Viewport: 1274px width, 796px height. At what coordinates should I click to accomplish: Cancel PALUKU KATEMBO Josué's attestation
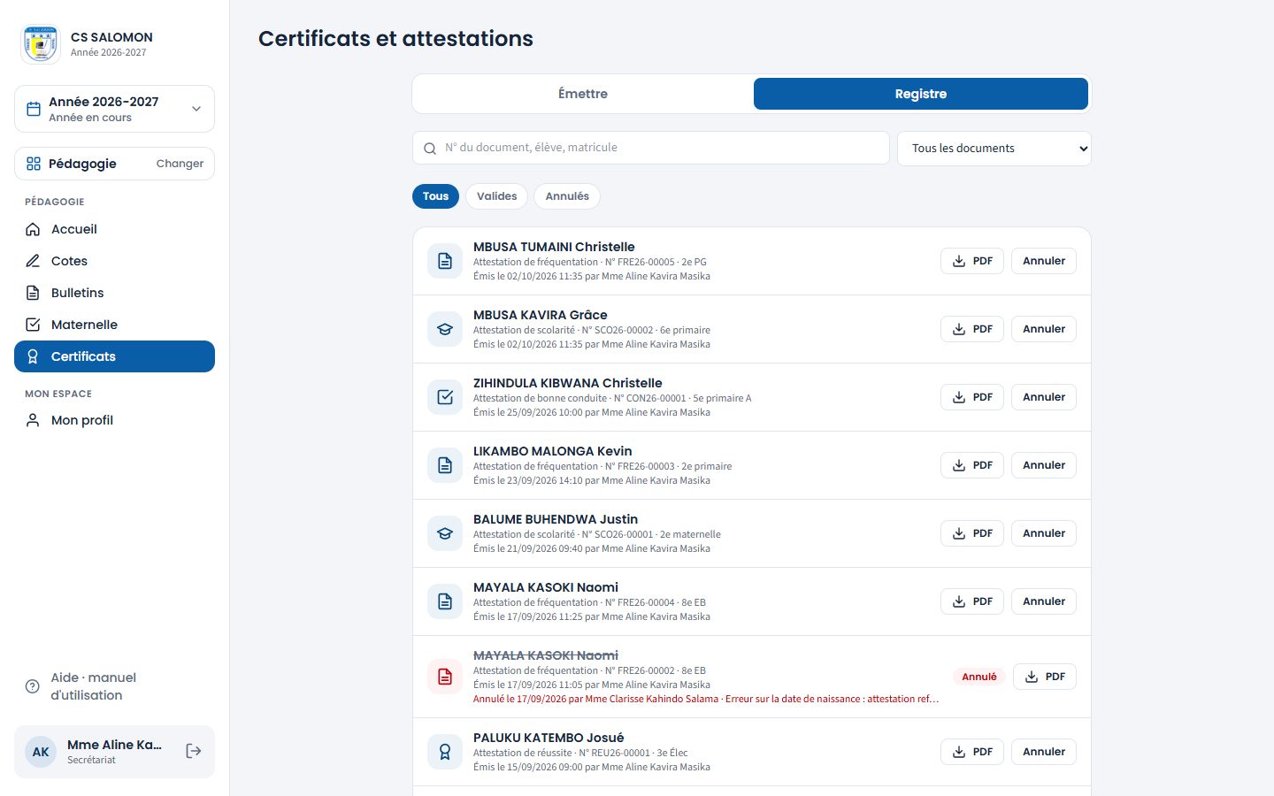click(1044, 752)
